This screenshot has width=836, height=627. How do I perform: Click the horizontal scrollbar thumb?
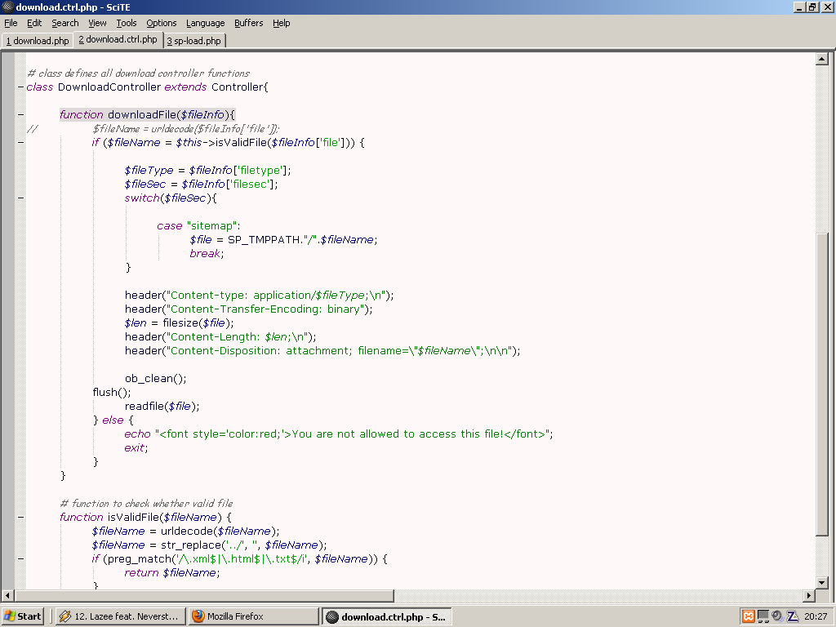(204, 595)
